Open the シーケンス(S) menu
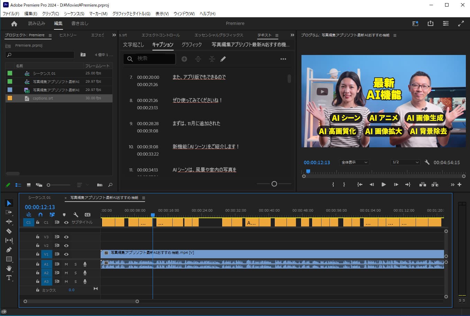The height and width of the screenshot is (316, 470). (x=74, y=13)
